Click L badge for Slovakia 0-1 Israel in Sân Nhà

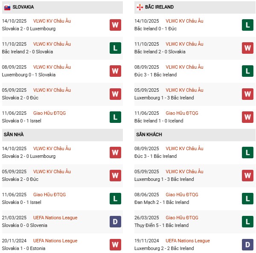115,198
